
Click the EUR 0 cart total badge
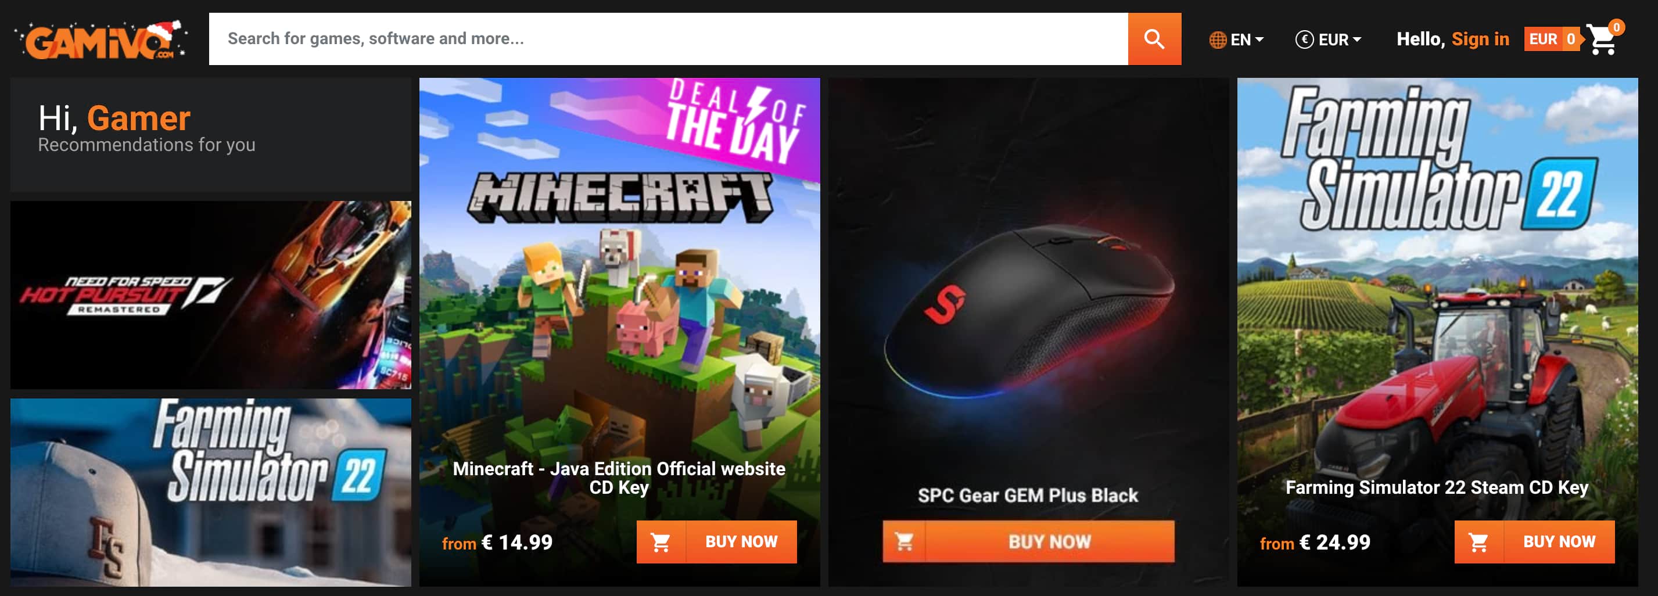[1552, 40]
